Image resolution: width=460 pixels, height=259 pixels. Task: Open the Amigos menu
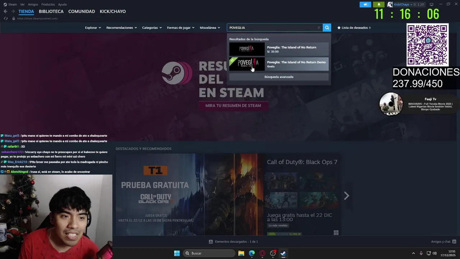[33, 4]
